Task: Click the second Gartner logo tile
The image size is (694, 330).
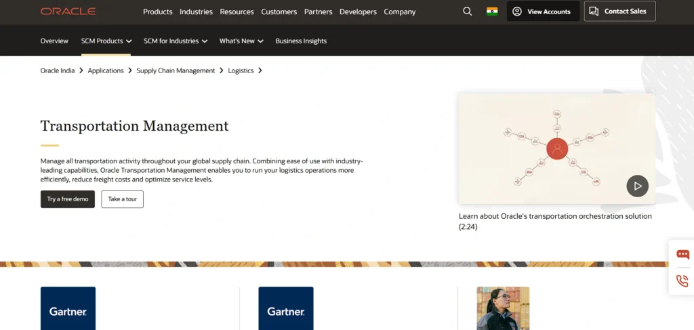Action: (286, 308)
